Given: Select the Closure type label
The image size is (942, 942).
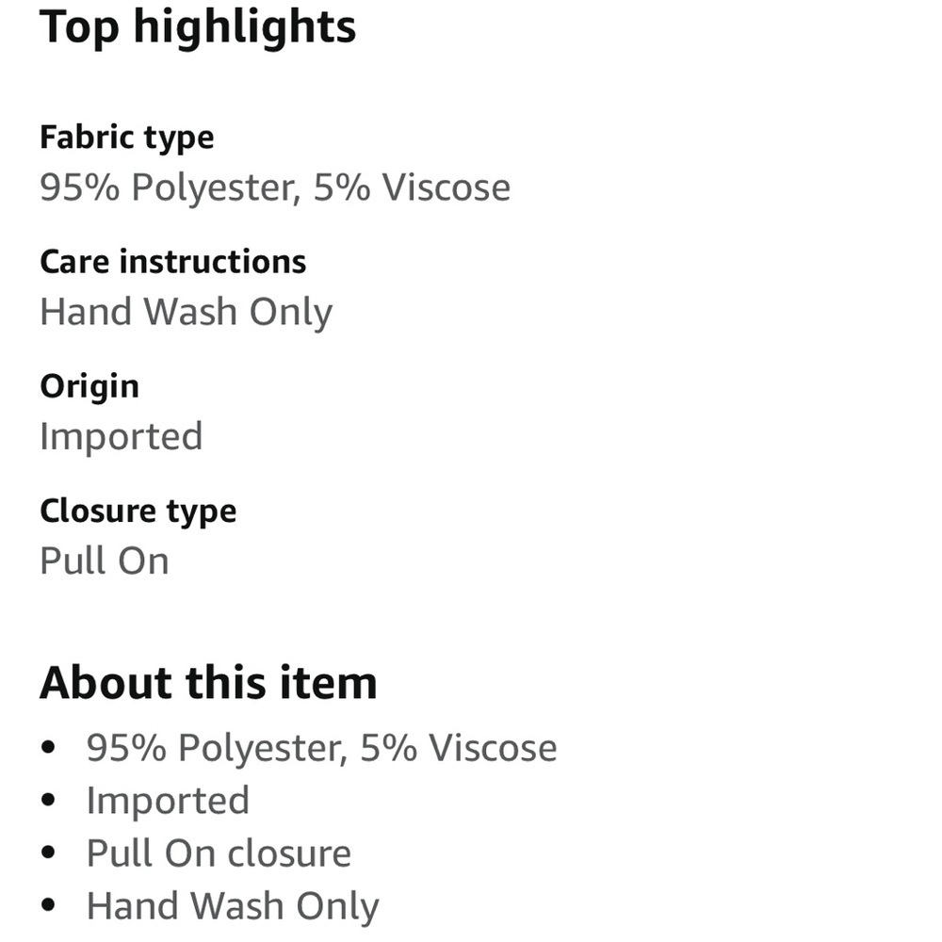Looking at the screenshot, I should (138, 512).
